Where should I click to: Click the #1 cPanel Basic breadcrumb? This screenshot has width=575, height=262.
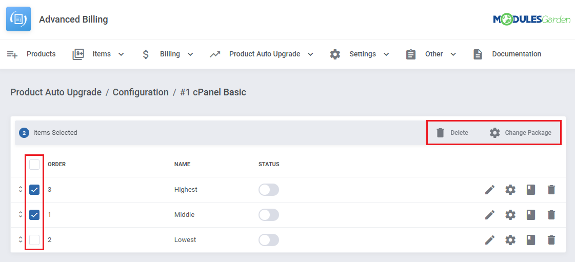point(213,92)
